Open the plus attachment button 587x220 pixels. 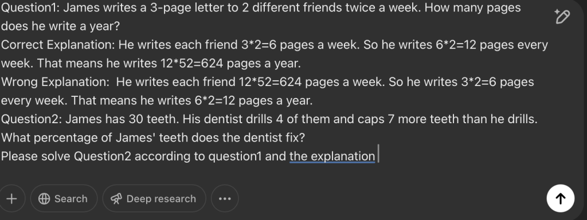tap(11, 199)
